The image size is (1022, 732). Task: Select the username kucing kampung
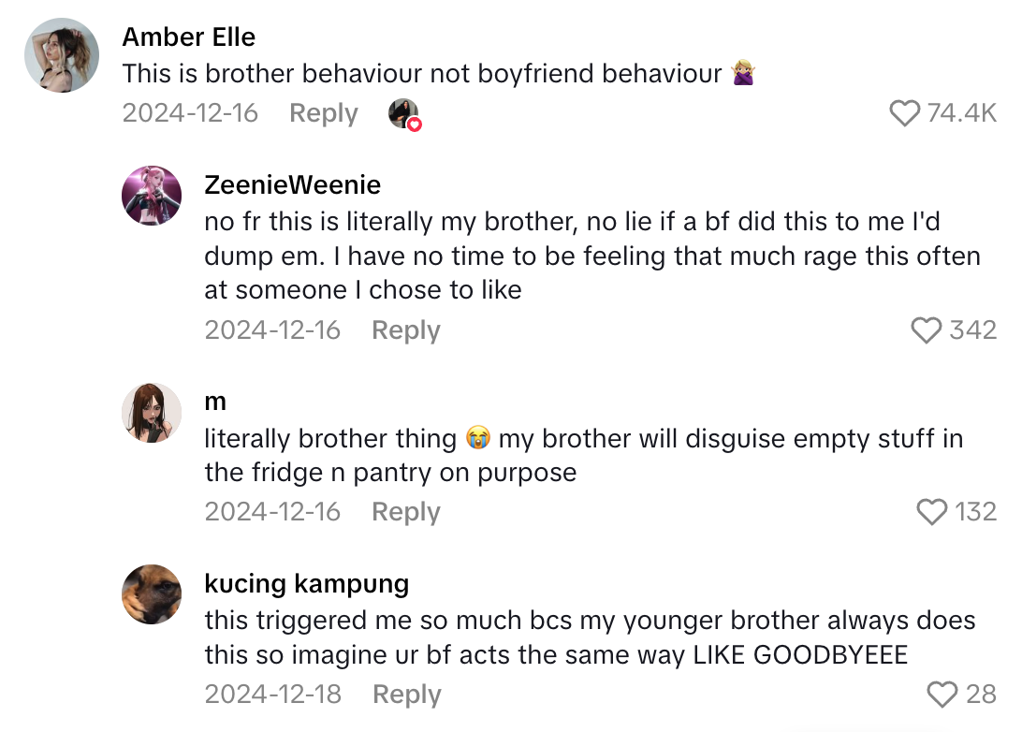pos(306,583)
